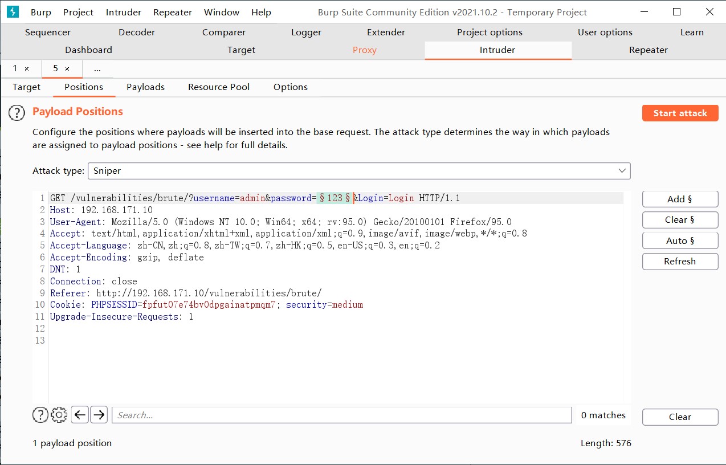Switch to the Comparer tab

tap(224, 32)
